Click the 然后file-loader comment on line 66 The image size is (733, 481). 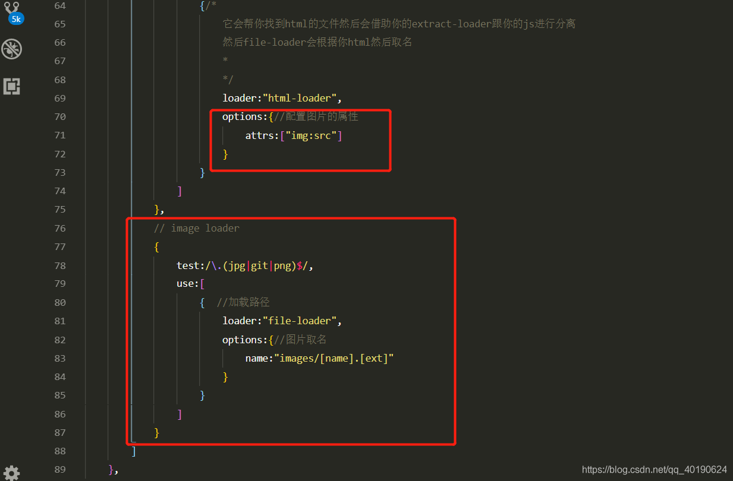317,42
